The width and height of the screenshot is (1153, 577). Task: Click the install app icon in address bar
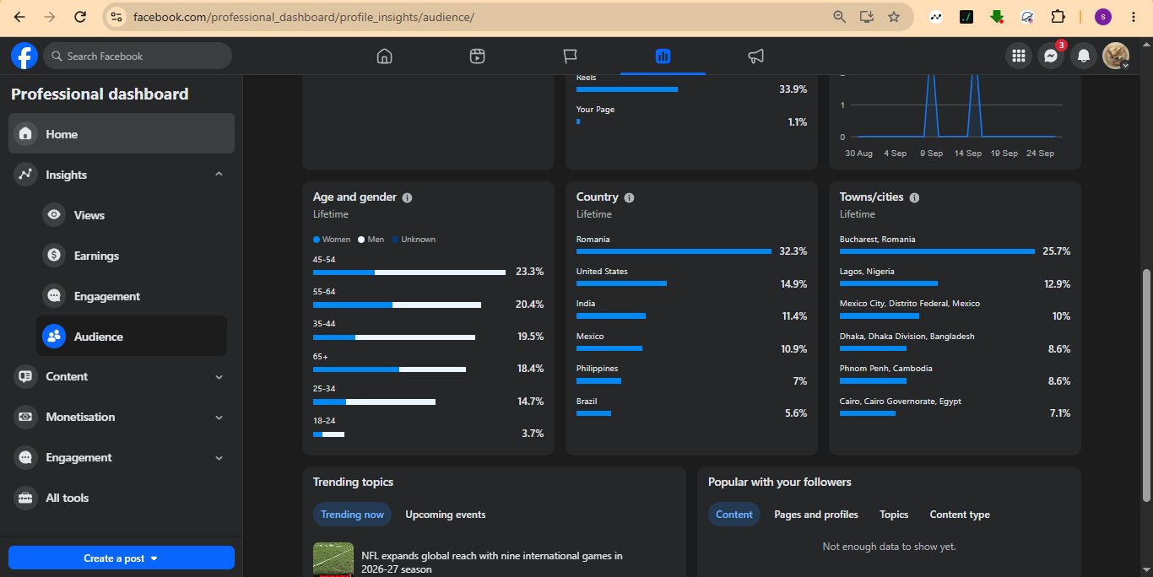[x=866, y=17]
